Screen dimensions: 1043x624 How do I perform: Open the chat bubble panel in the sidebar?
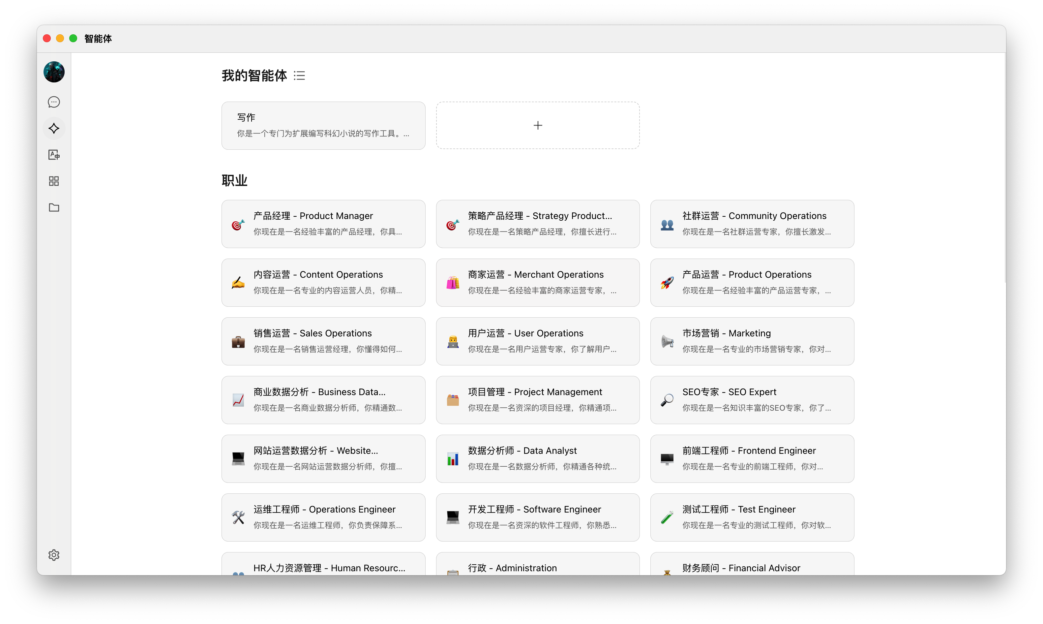(x=54, y=102)
